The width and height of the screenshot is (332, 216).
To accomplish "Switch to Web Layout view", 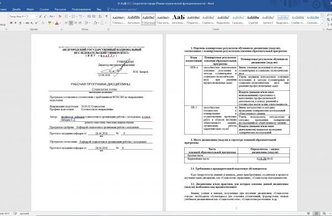I will pyautogui.click(x=324, y=213).
